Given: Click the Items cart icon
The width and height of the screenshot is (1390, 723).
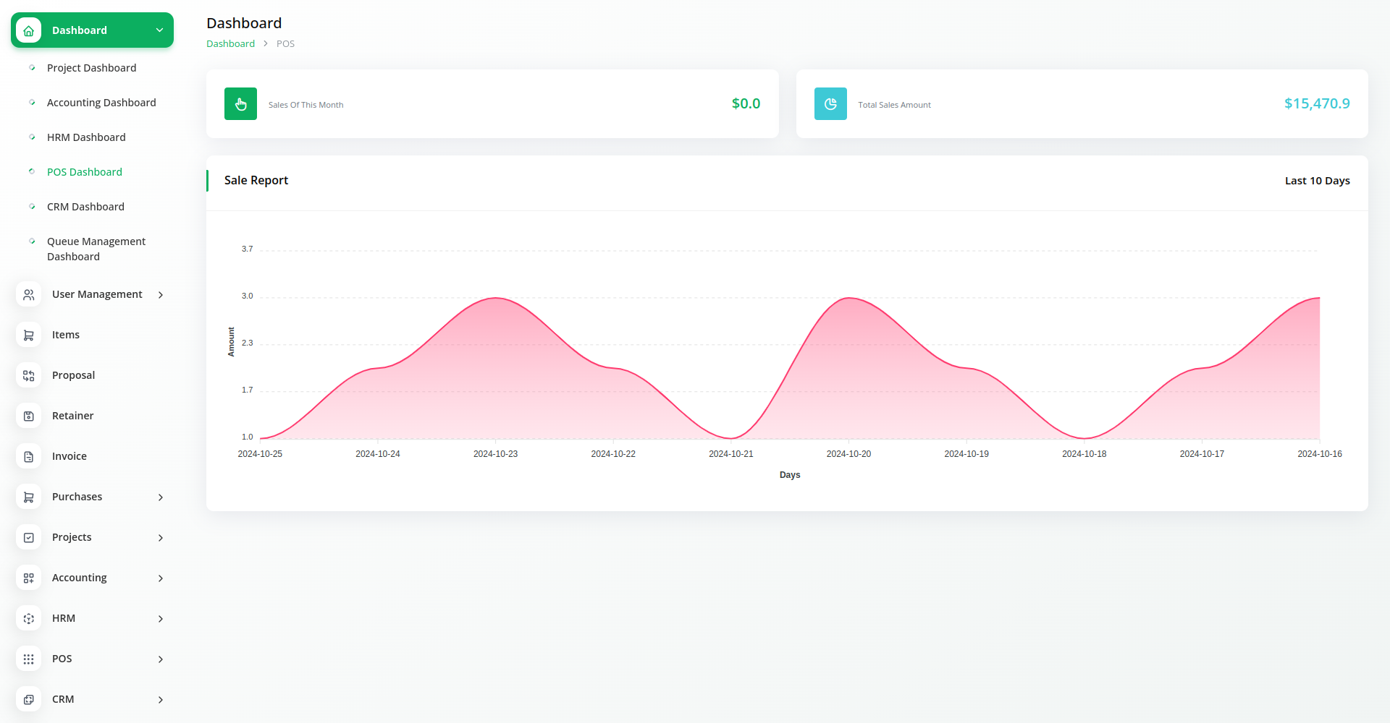Looking at the screenshot, I should 28,335.
